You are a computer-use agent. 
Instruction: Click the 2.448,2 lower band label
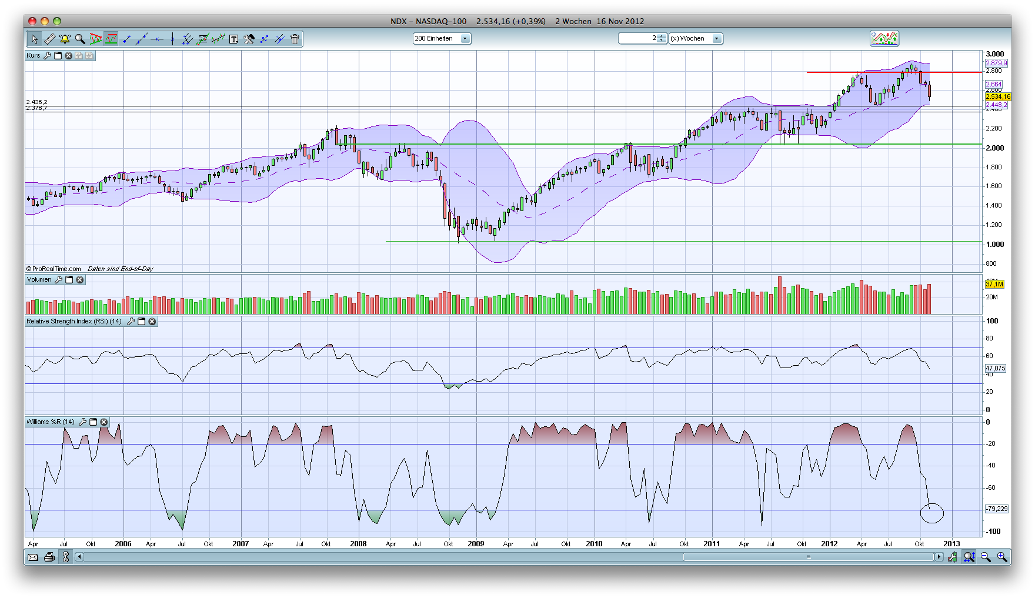tap(996, 105)
